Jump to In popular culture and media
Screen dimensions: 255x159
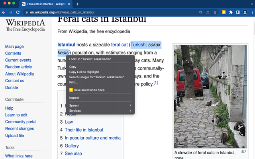(x=93, y=138)
